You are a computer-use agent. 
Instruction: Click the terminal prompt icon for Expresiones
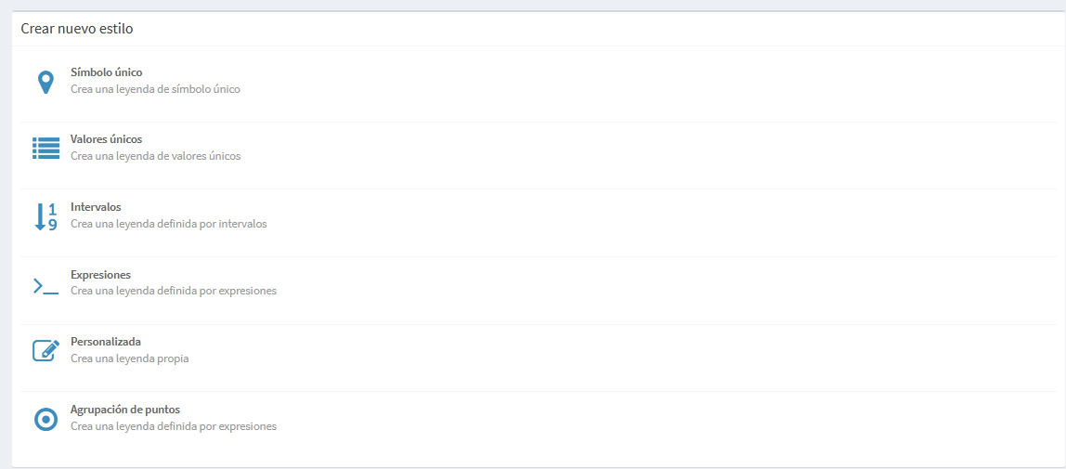[45, 285]
